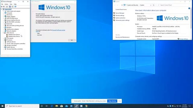Open the File menu in Device Manager
The image size is (193, 108).
(2, 4)
